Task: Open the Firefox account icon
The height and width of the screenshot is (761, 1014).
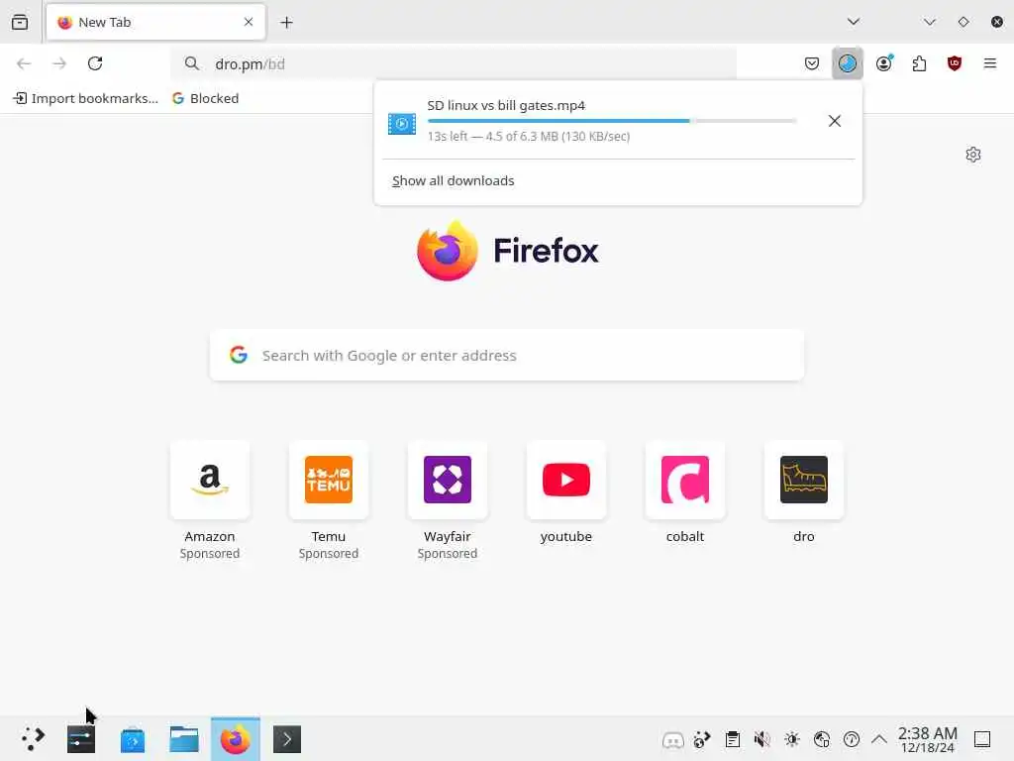Action: (x=884, y=63)
